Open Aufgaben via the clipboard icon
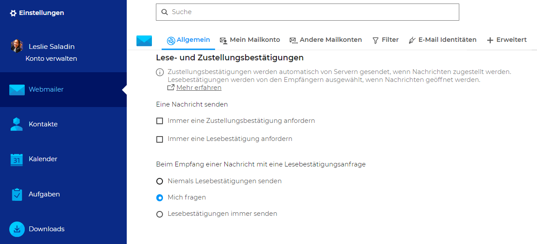 coord(17,194)
